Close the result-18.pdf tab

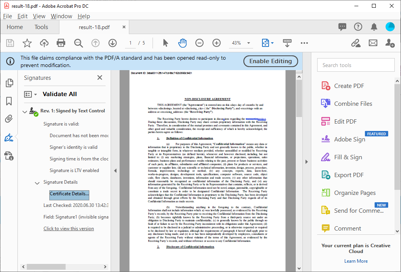point(124,27)
